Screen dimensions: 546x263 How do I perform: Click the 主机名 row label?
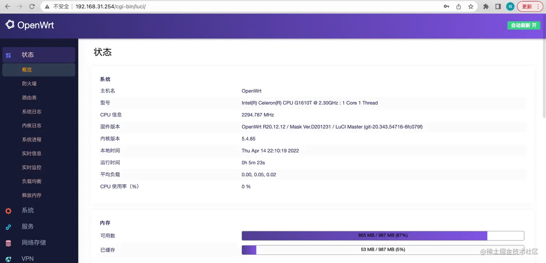coord(108,91)
